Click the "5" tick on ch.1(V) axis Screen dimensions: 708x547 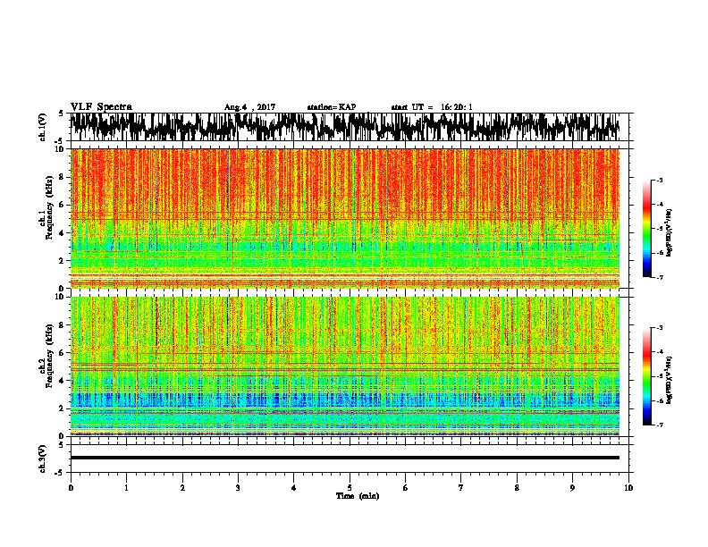click(x=61, y=114)
